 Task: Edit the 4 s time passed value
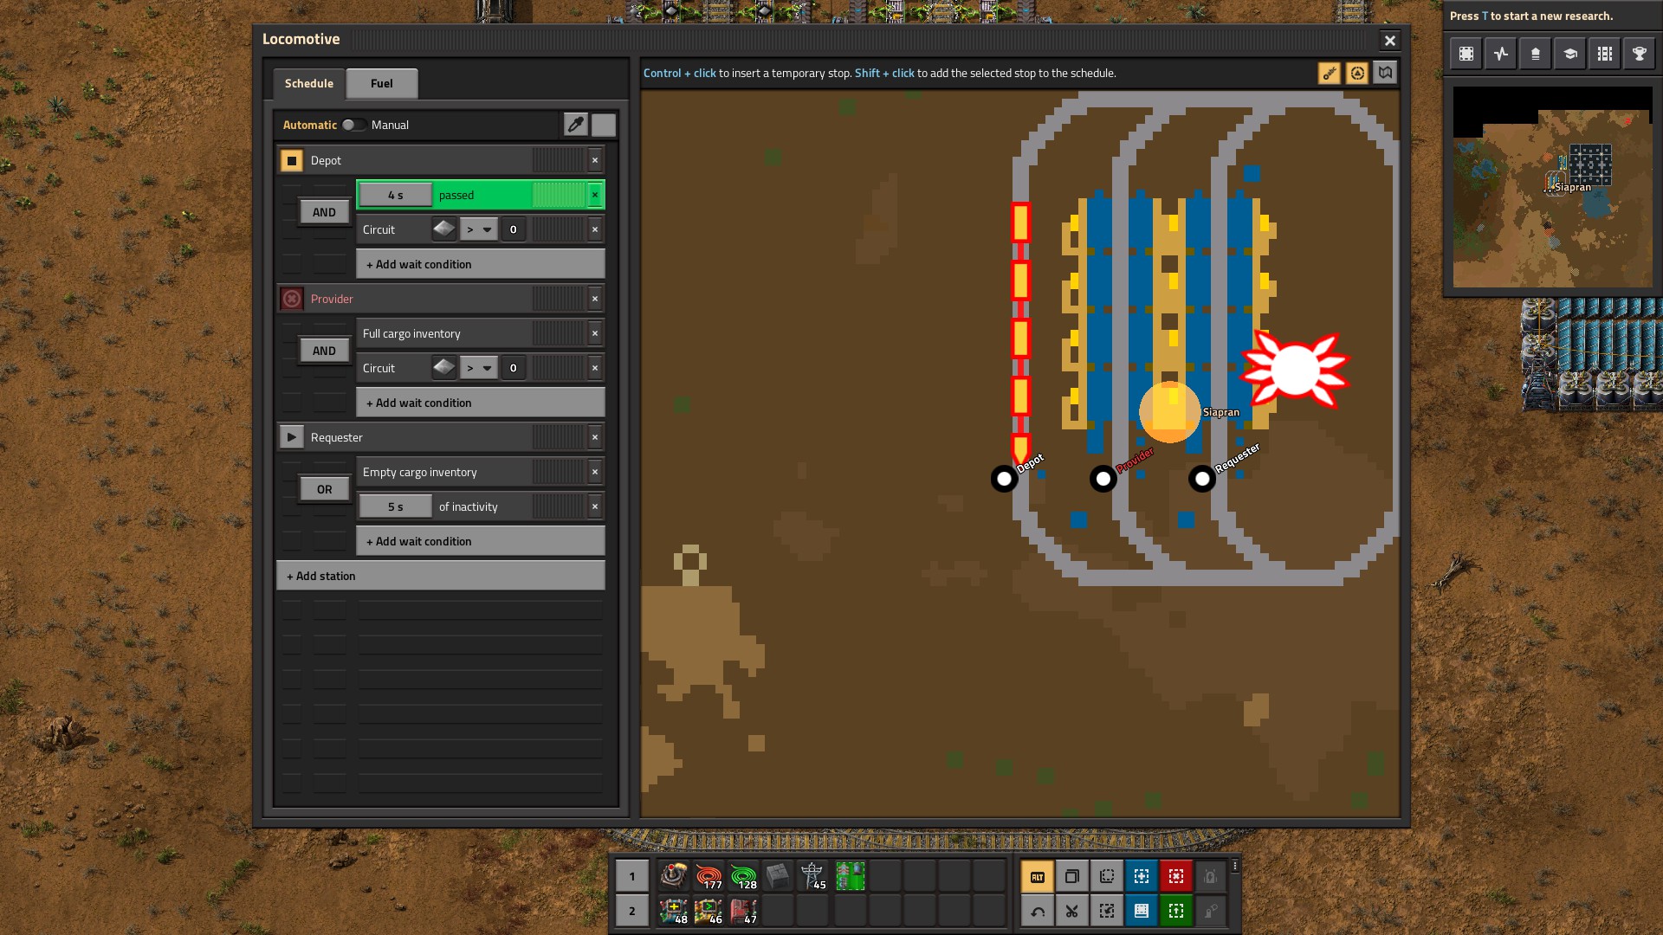click(396, 195)
